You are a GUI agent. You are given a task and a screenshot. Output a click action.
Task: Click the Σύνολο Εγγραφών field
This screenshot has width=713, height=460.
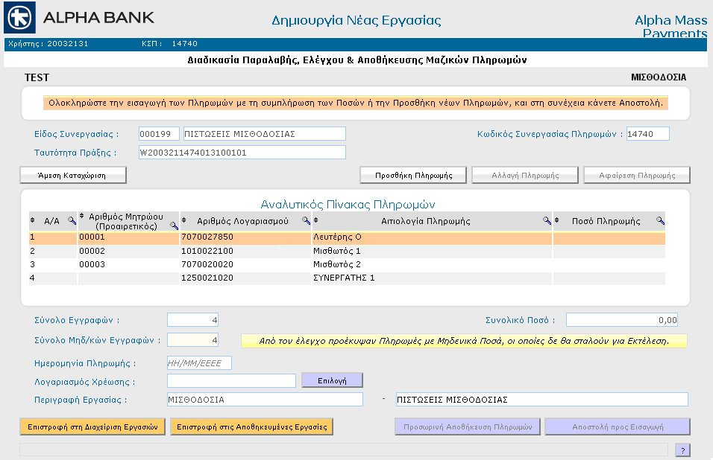click(193, 320)
